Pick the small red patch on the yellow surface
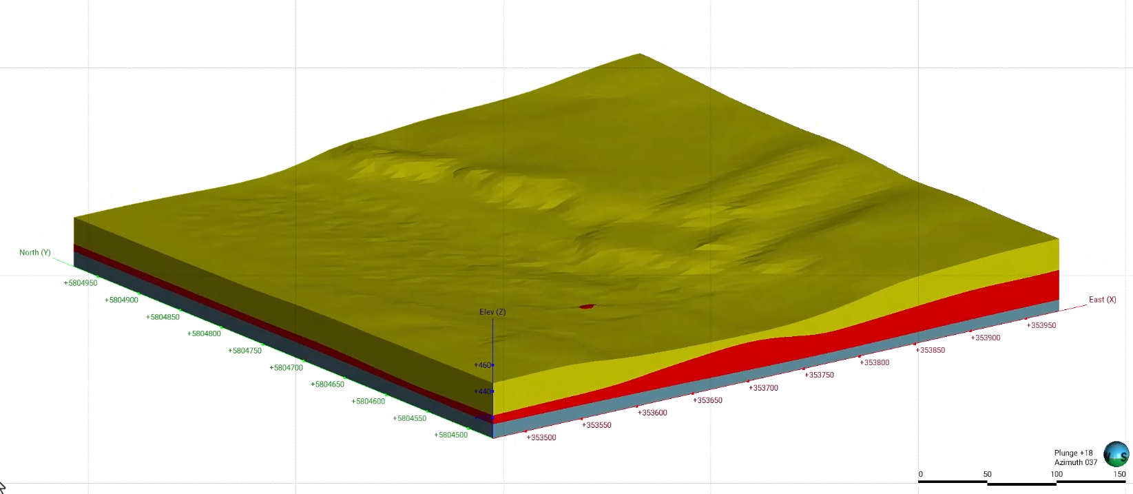This screenshot has width=1133, height=494. coord(587,307)
